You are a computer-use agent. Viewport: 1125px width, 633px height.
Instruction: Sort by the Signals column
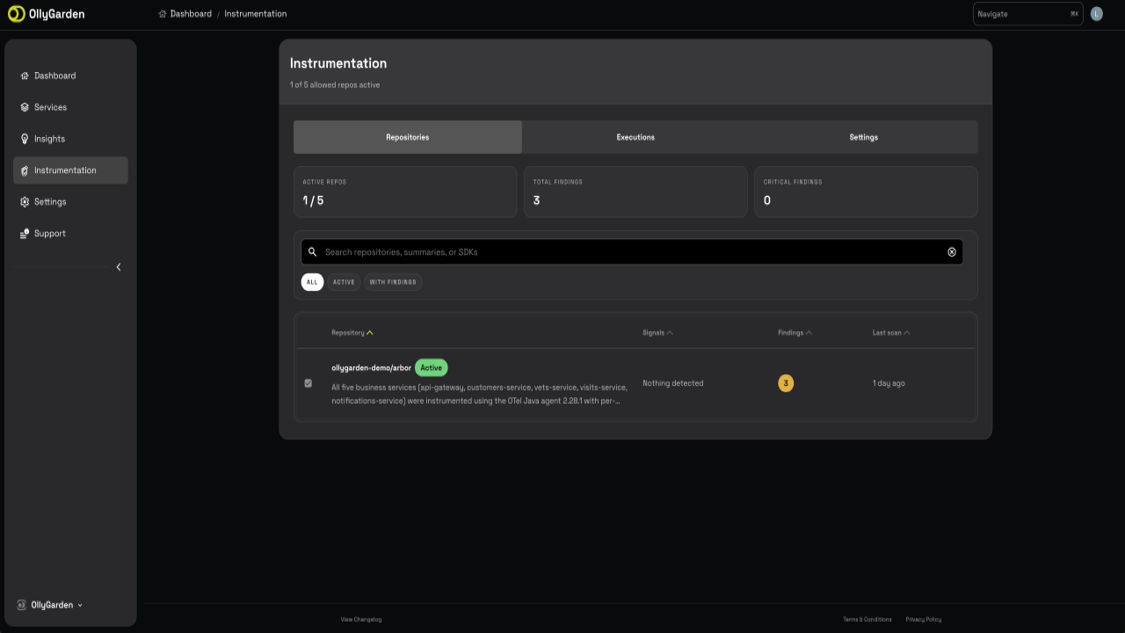pos(657,333)
